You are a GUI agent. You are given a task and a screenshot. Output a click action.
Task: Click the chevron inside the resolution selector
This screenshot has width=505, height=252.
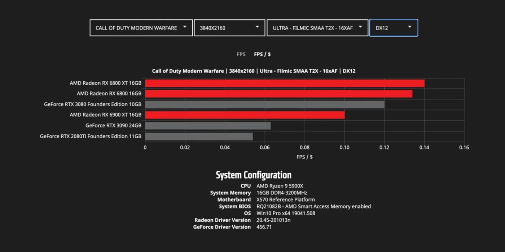[x=257, y=27]
